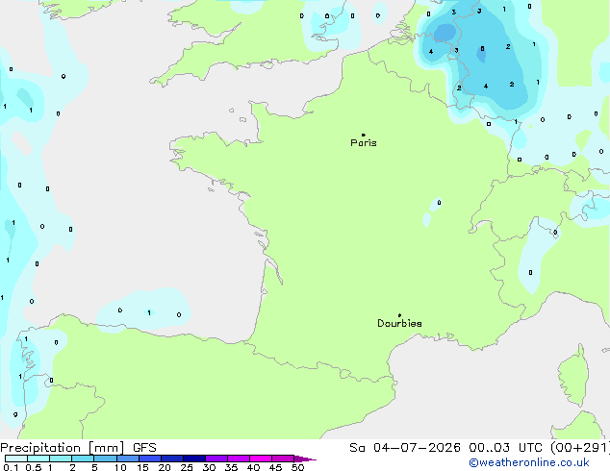This screenshot has width=610, height=471.
Task: Pick the legend swatch between 2 and 5
Action: coord(83,459)
